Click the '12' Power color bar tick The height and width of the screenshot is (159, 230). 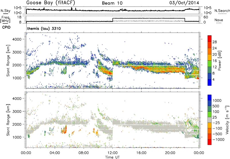(x=214, y=67)
